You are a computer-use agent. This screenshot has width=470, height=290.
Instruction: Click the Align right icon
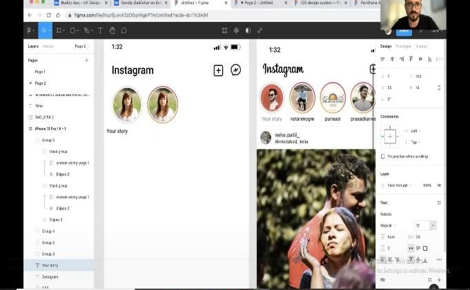[402, 59]
